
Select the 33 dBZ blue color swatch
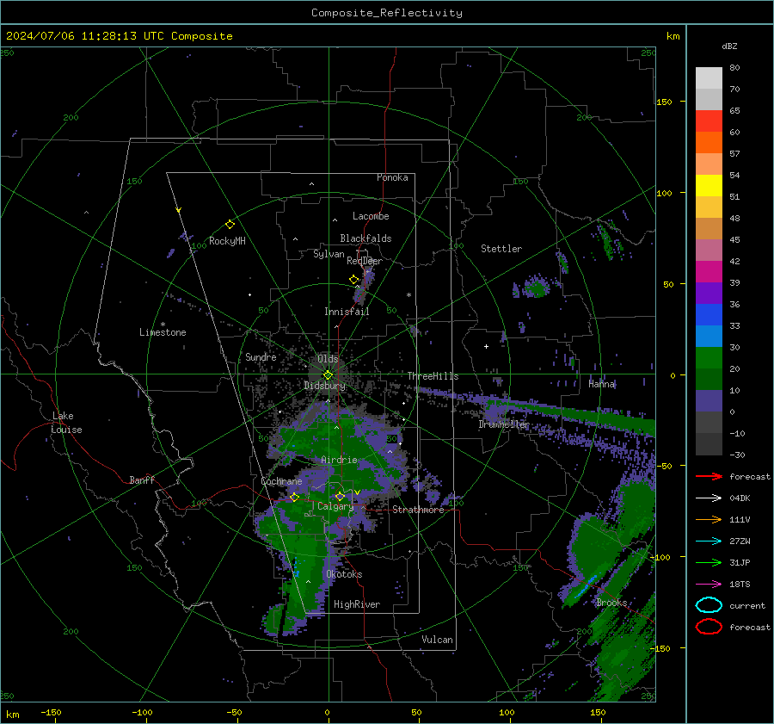(x=709, y=314)
